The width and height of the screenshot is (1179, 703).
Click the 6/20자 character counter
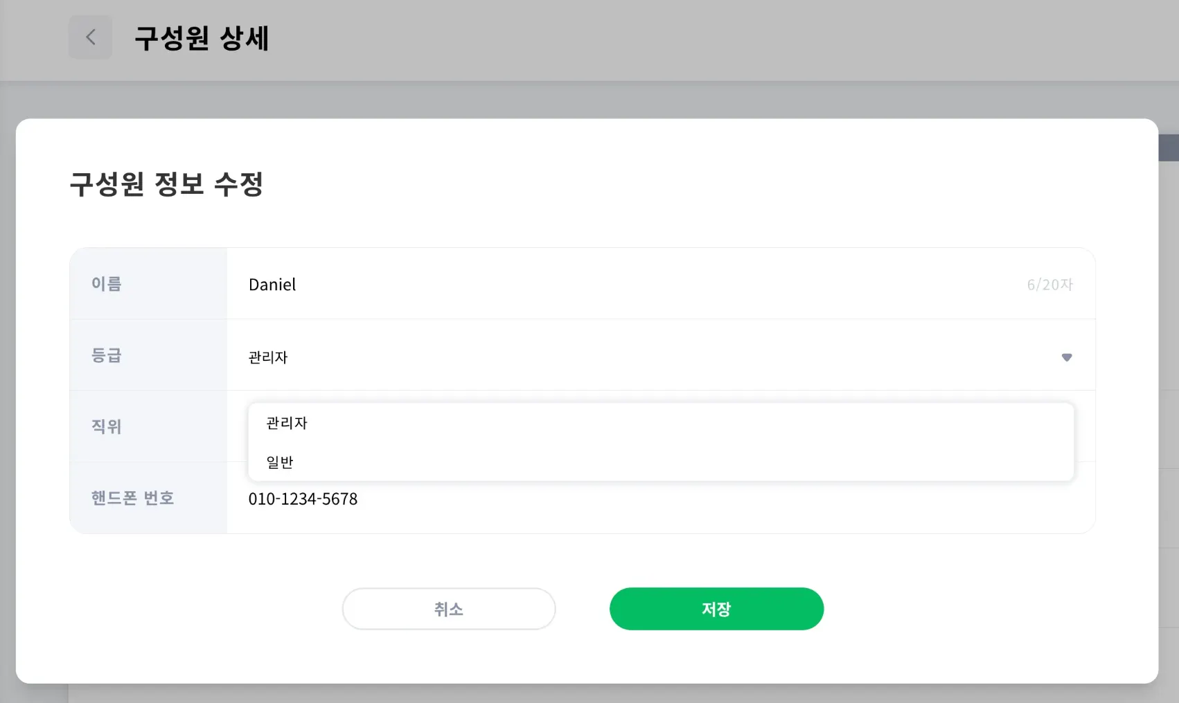pyautogui.click(x=1049, y=285)
